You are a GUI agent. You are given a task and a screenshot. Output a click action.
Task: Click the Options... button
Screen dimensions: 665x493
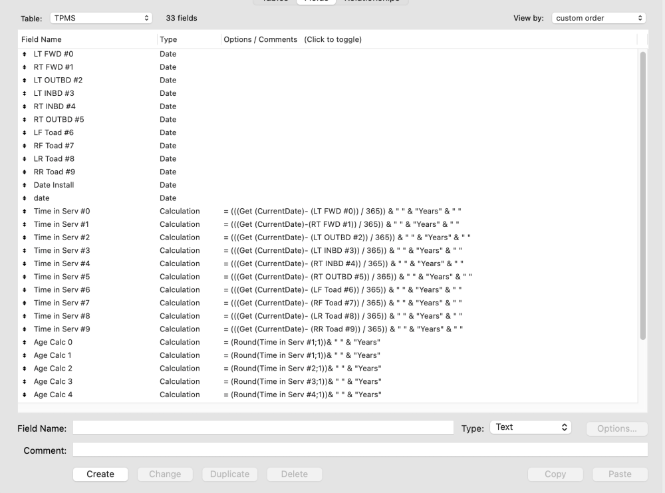pos(616,428)
